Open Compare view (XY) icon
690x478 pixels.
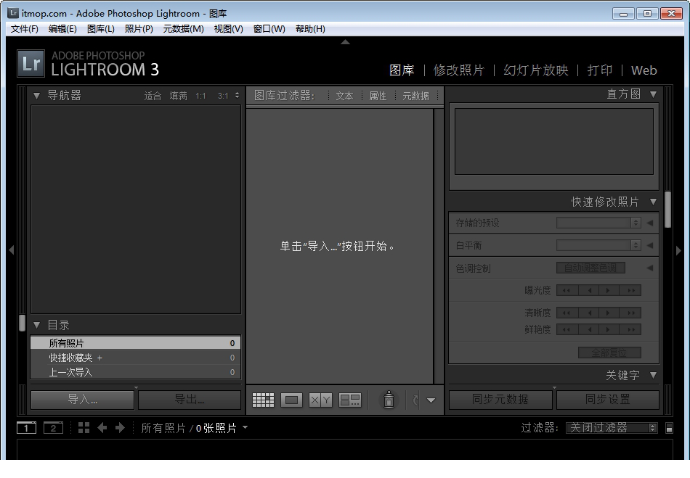click(x=320, y=400)
